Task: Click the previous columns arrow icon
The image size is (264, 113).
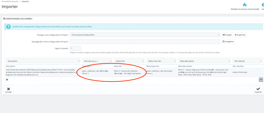Action: click(x=7, y=80)
